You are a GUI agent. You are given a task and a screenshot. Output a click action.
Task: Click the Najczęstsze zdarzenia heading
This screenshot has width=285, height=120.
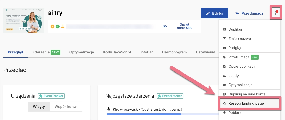pyautogui.click(x=129, y=96)
